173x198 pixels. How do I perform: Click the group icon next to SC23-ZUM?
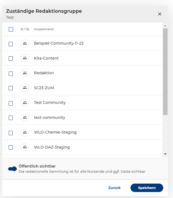tap(25, 88)
